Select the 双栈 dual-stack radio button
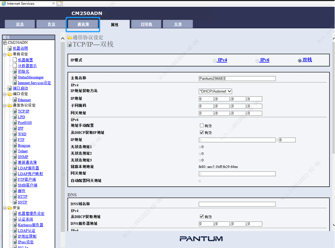 pos(300,61)
